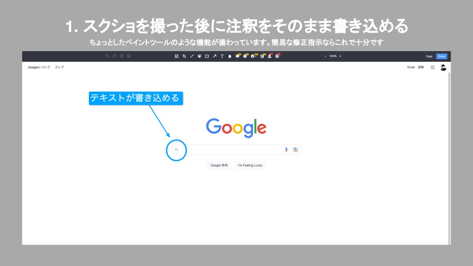Select the highlighter marker tool
Image resolution: width=473 pixels, height=266 pixels.
click(x=199, y=56)
